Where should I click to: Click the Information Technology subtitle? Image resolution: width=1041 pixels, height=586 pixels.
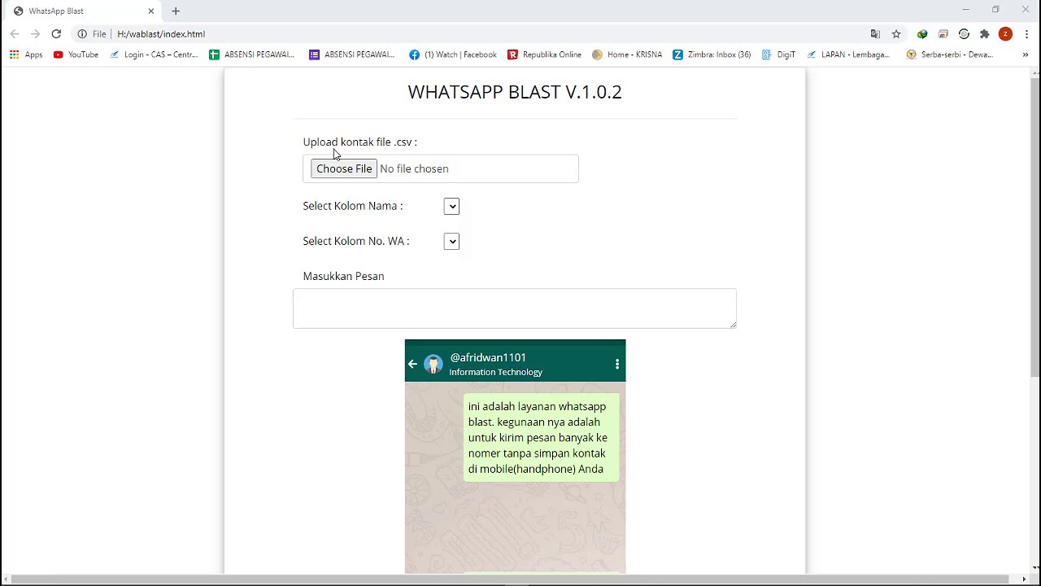[495, 372]
